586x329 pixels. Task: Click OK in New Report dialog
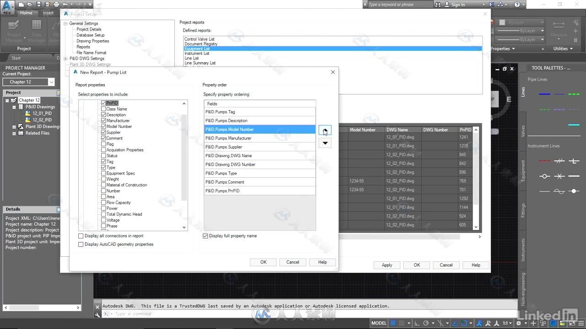coord(263,262)
